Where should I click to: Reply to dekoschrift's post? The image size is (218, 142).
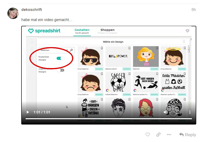tap(188, 135)
